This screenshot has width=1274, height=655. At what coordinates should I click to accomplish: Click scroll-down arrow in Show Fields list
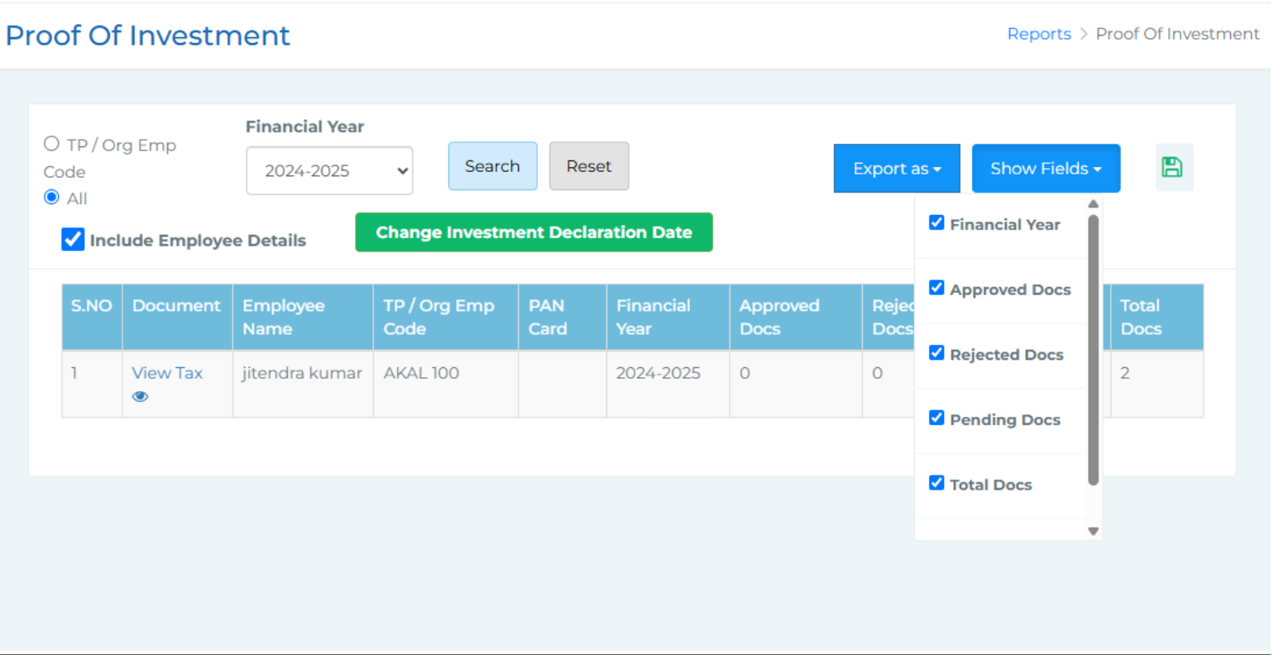pyautogui.click(x=1093, y=532)
